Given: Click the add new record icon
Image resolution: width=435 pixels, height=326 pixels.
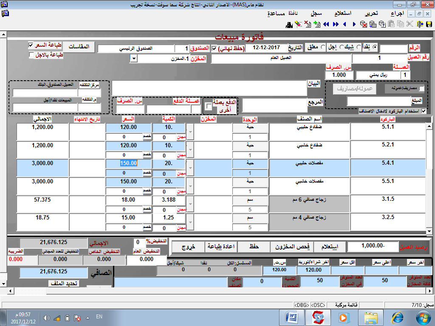Looking at the screenshot, I should (x=316, y=24).
